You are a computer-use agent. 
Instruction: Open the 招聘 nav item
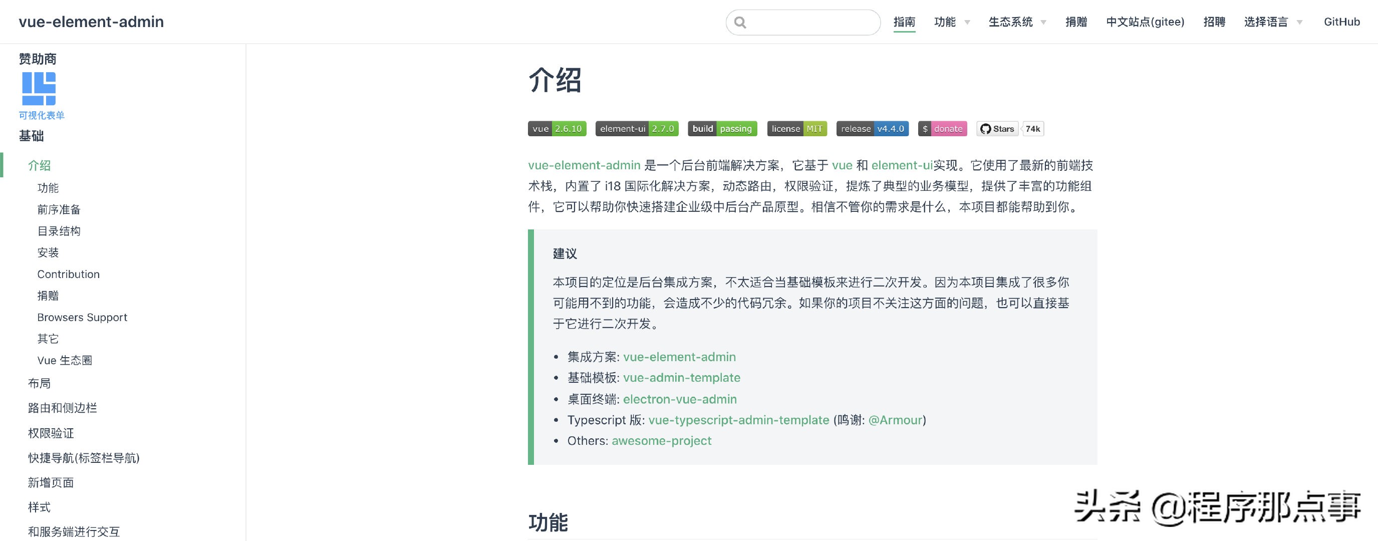[1214, 22]
